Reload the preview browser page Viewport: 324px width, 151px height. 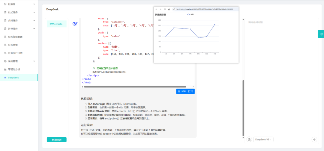[x=165, y=9]
